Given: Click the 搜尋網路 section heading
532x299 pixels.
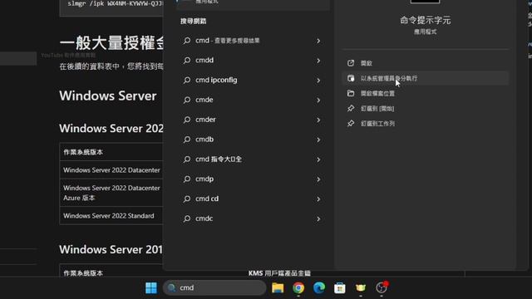Looking at the screenshot, I should point(194,21).
